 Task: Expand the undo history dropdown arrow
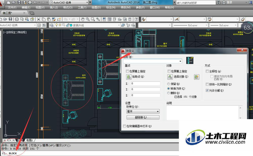pos(70,19)
